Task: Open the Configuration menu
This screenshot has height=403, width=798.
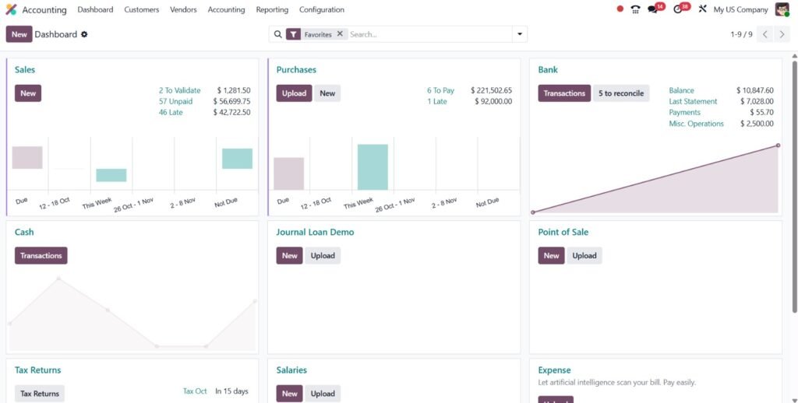Action: coord(322,10)
